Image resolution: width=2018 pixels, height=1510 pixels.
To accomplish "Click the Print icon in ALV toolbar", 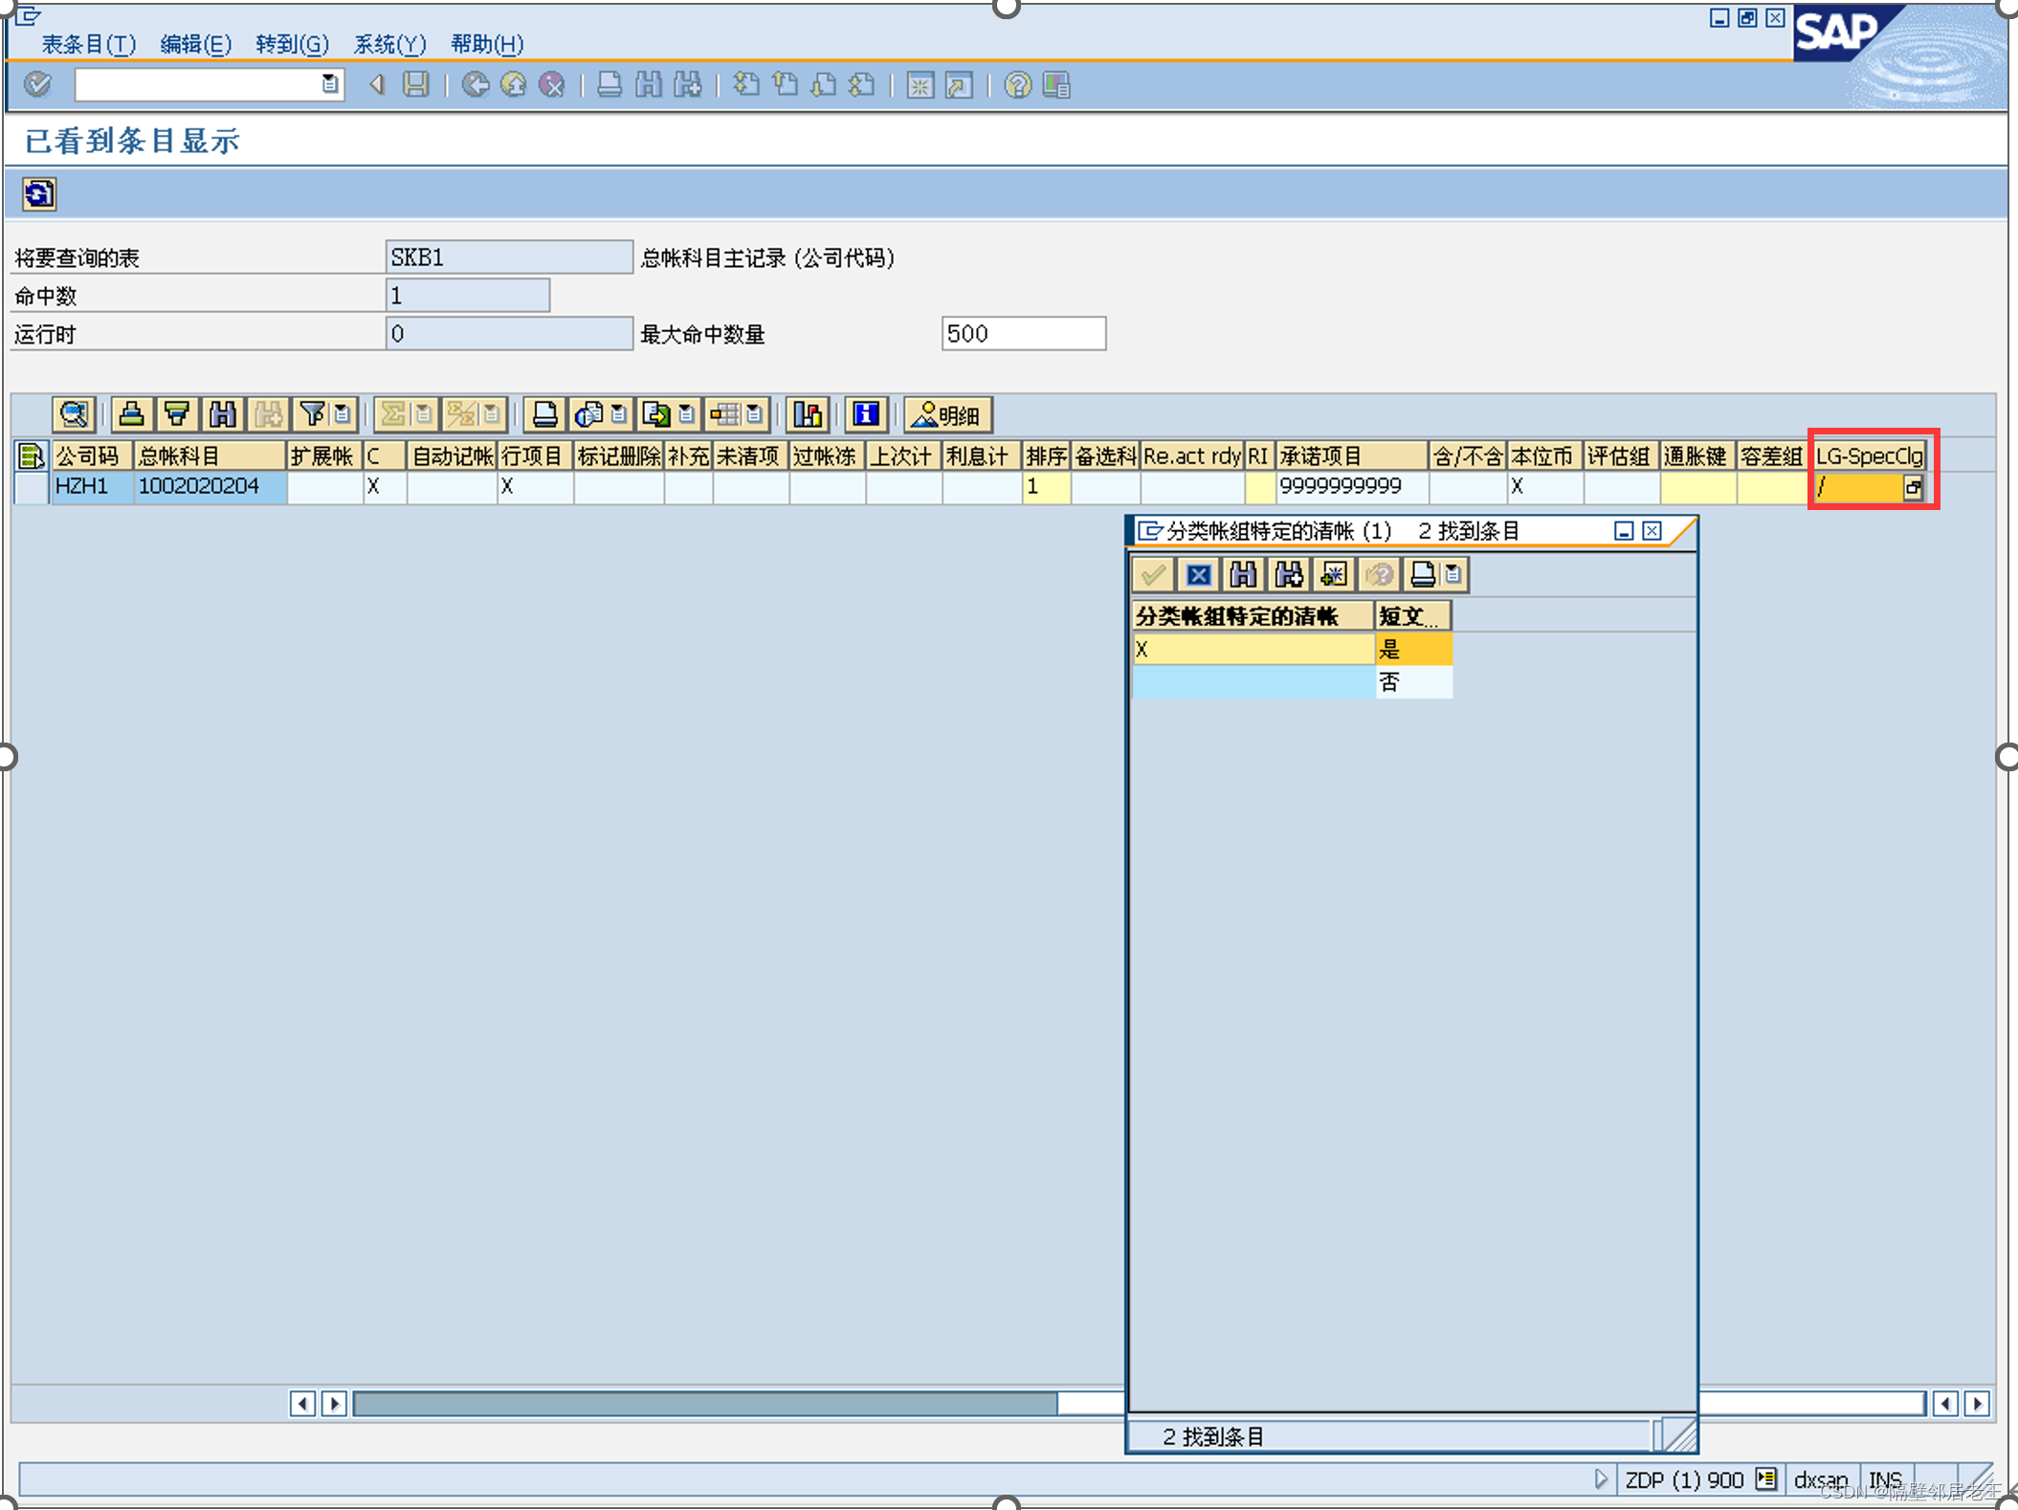I will pos(544,414).
